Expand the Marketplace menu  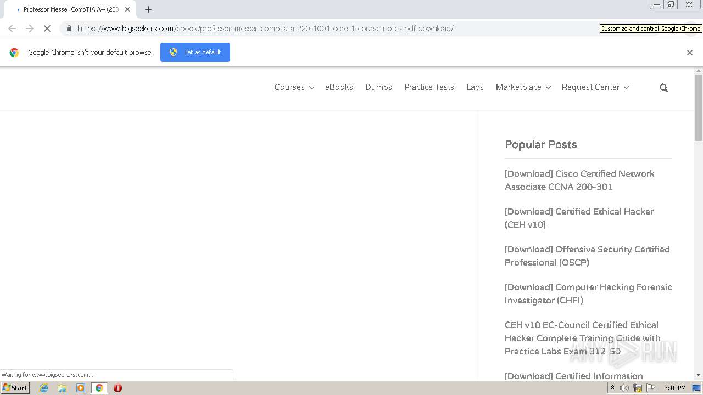pos(523,87)
